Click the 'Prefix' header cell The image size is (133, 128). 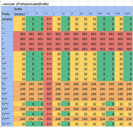pyautogui.click(x=7, y=14)
